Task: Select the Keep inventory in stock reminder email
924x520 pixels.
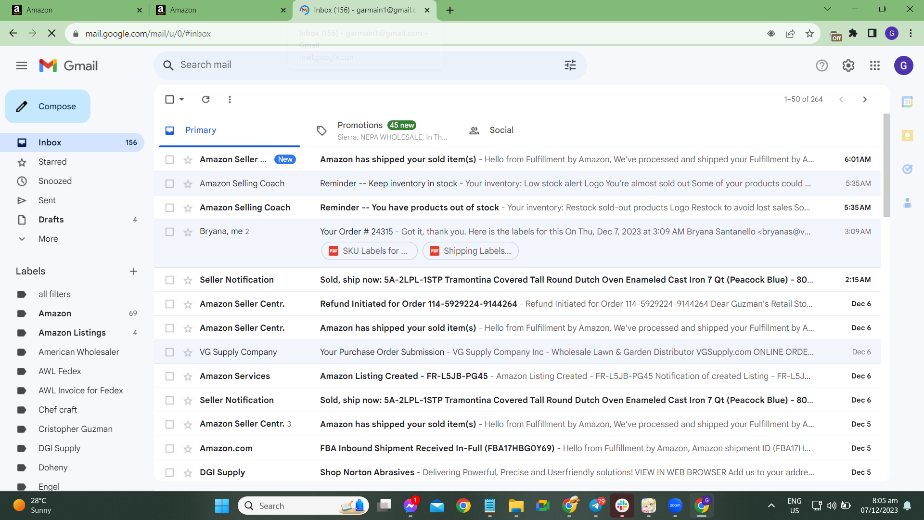Action: point(169,183)
